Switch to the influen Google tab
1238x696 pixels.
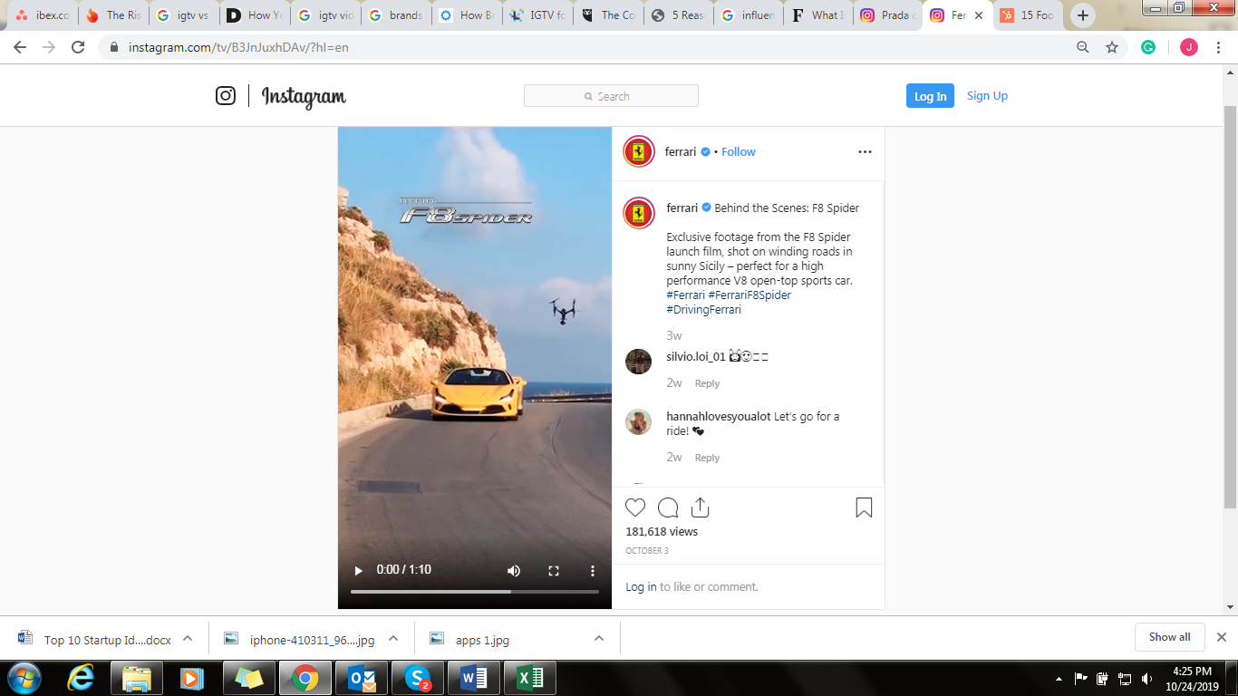click(x=749, y=15)
